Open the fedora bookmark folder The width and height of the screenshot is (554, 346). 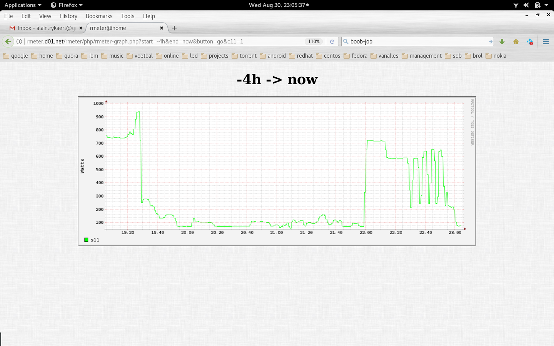355,56
